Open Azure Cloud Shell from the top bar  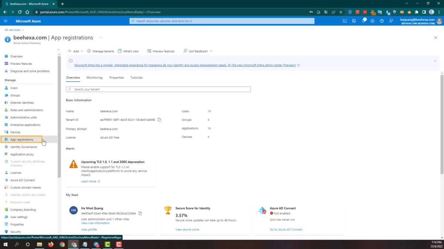coord(345,21)
